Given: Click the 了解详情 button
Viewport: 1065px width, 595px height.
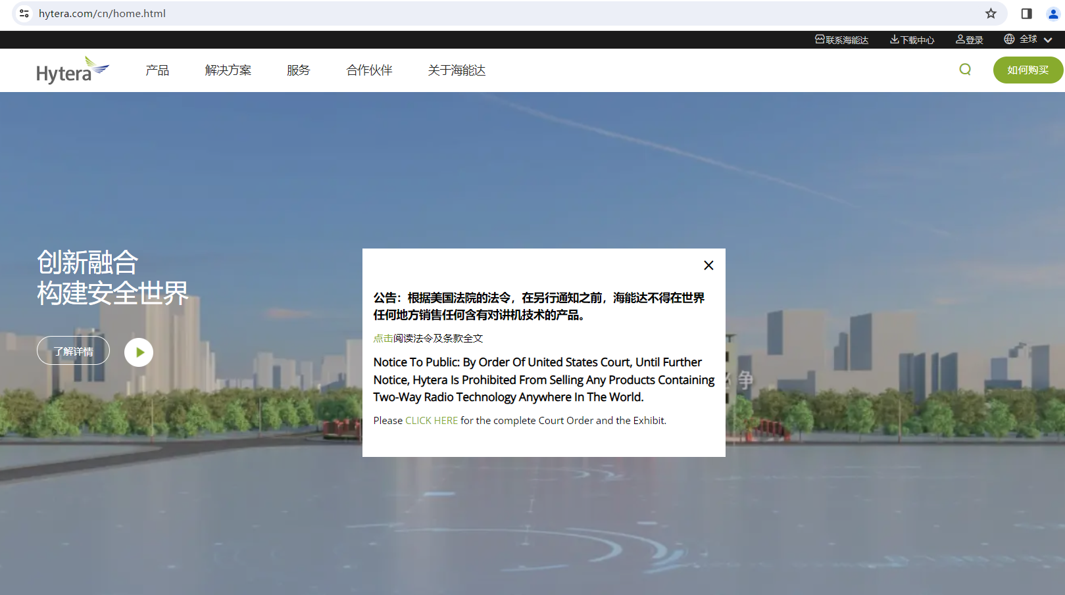Looking at the screenshot, I should [x=73, y=351].
